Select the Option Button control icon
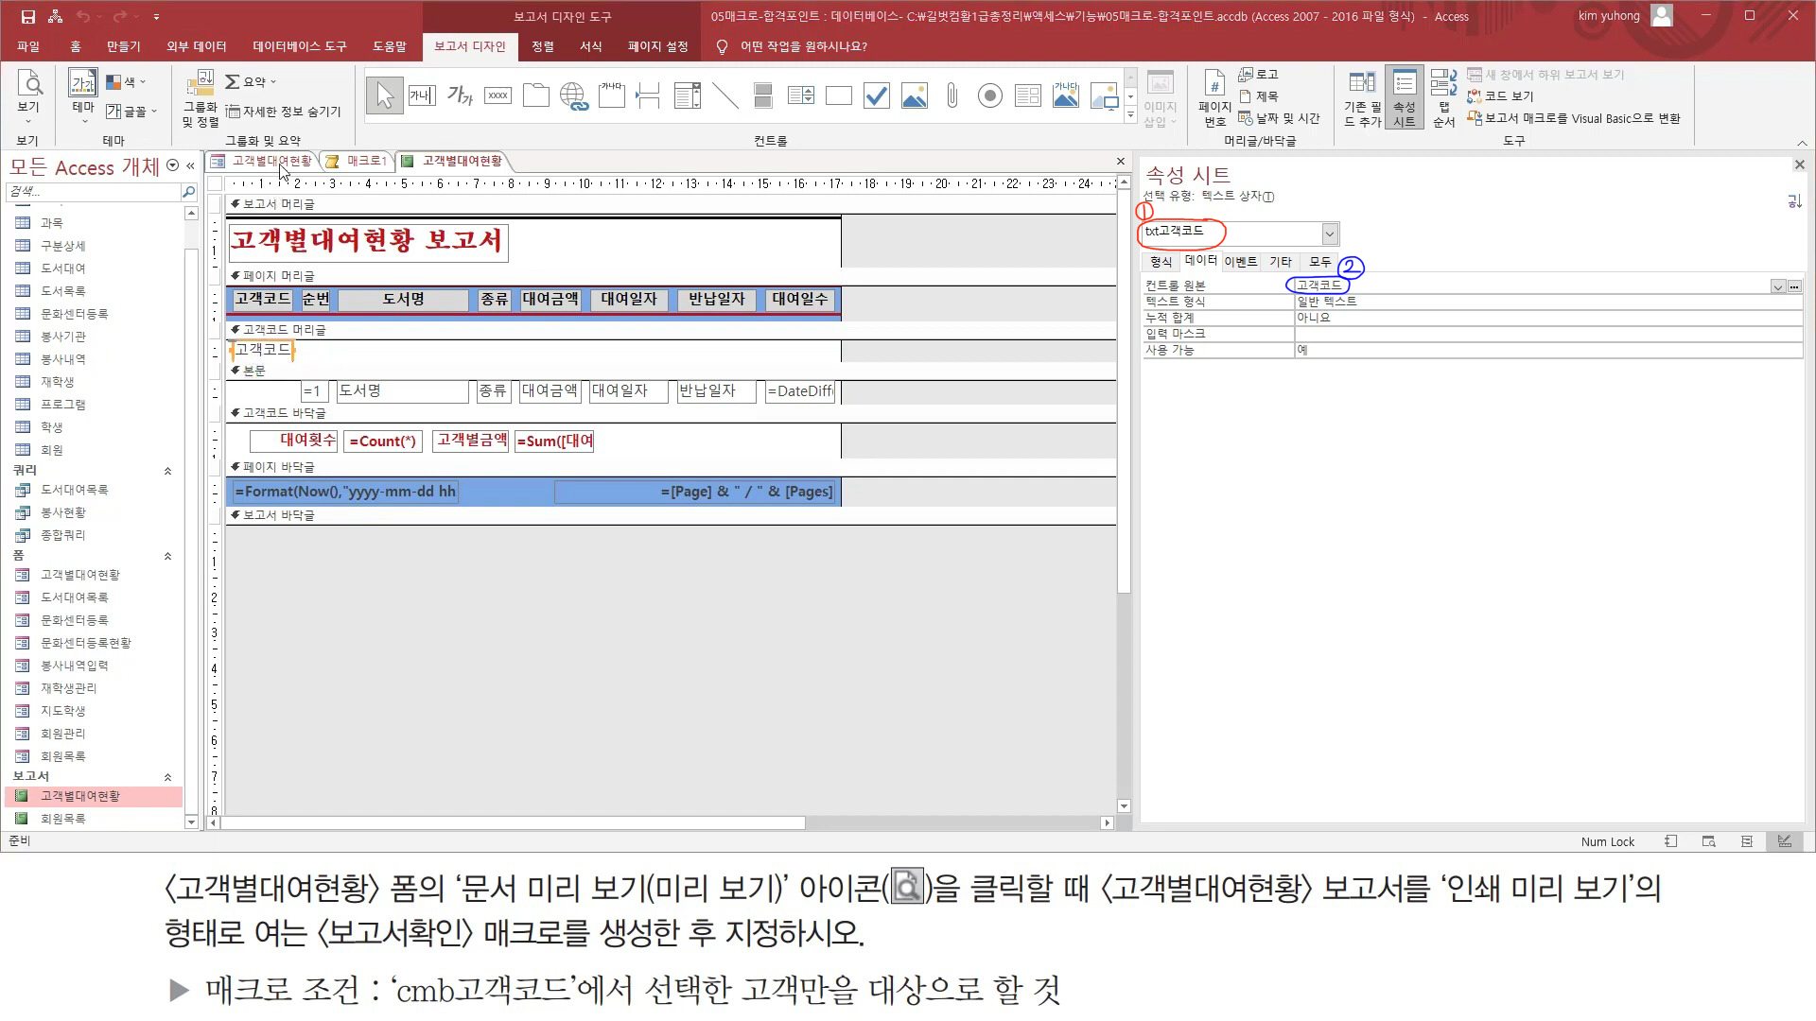 tap(989, 95)
